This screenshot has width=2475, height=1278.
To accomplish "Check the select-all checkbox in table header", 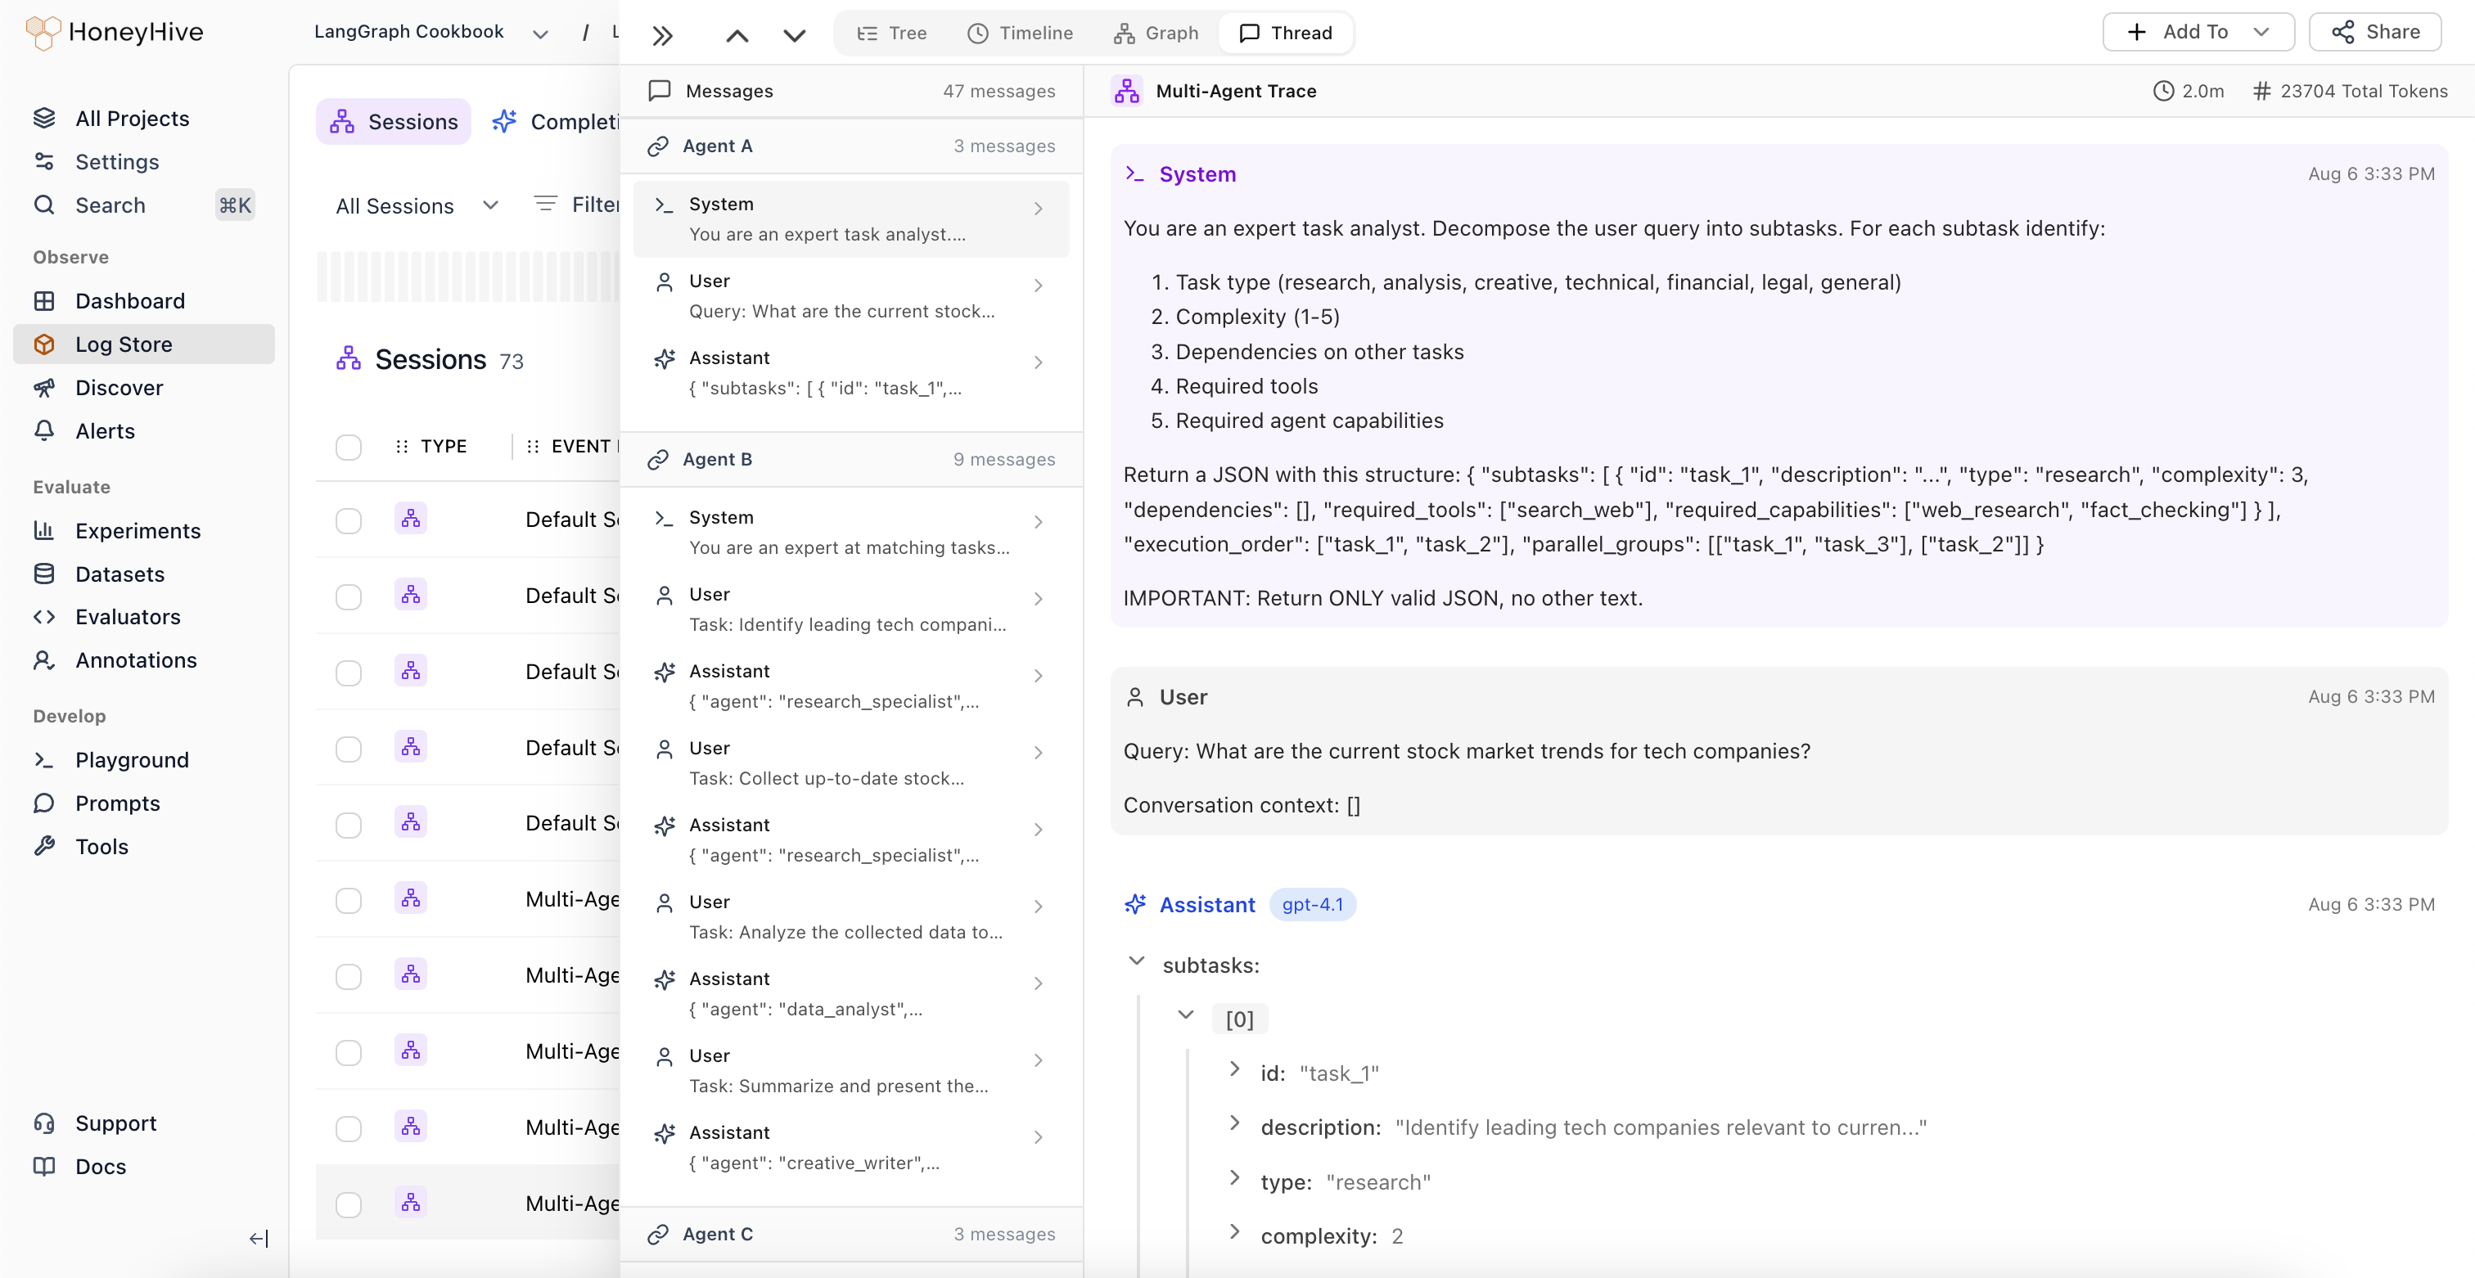I will point(348,447).
